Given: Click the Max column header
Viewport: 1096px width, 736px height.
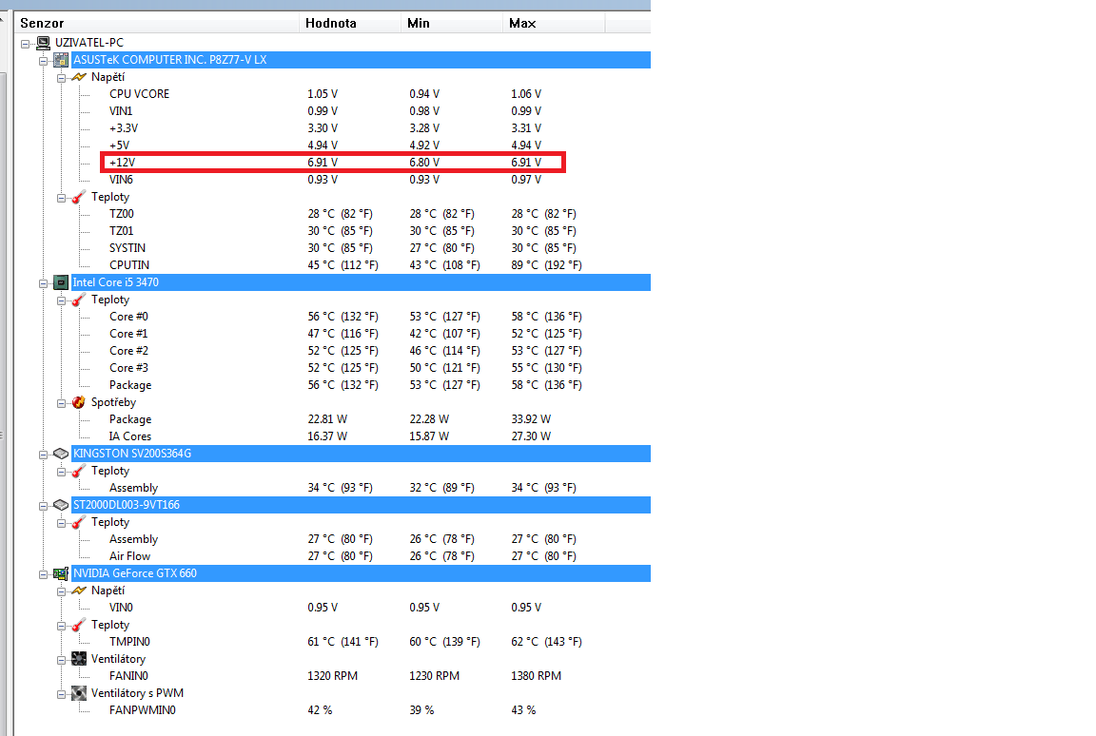Looking at the screenshot, I should pos(554,23).
